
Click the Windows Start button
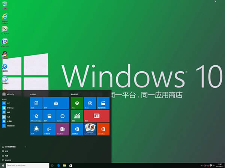[3, 165]
